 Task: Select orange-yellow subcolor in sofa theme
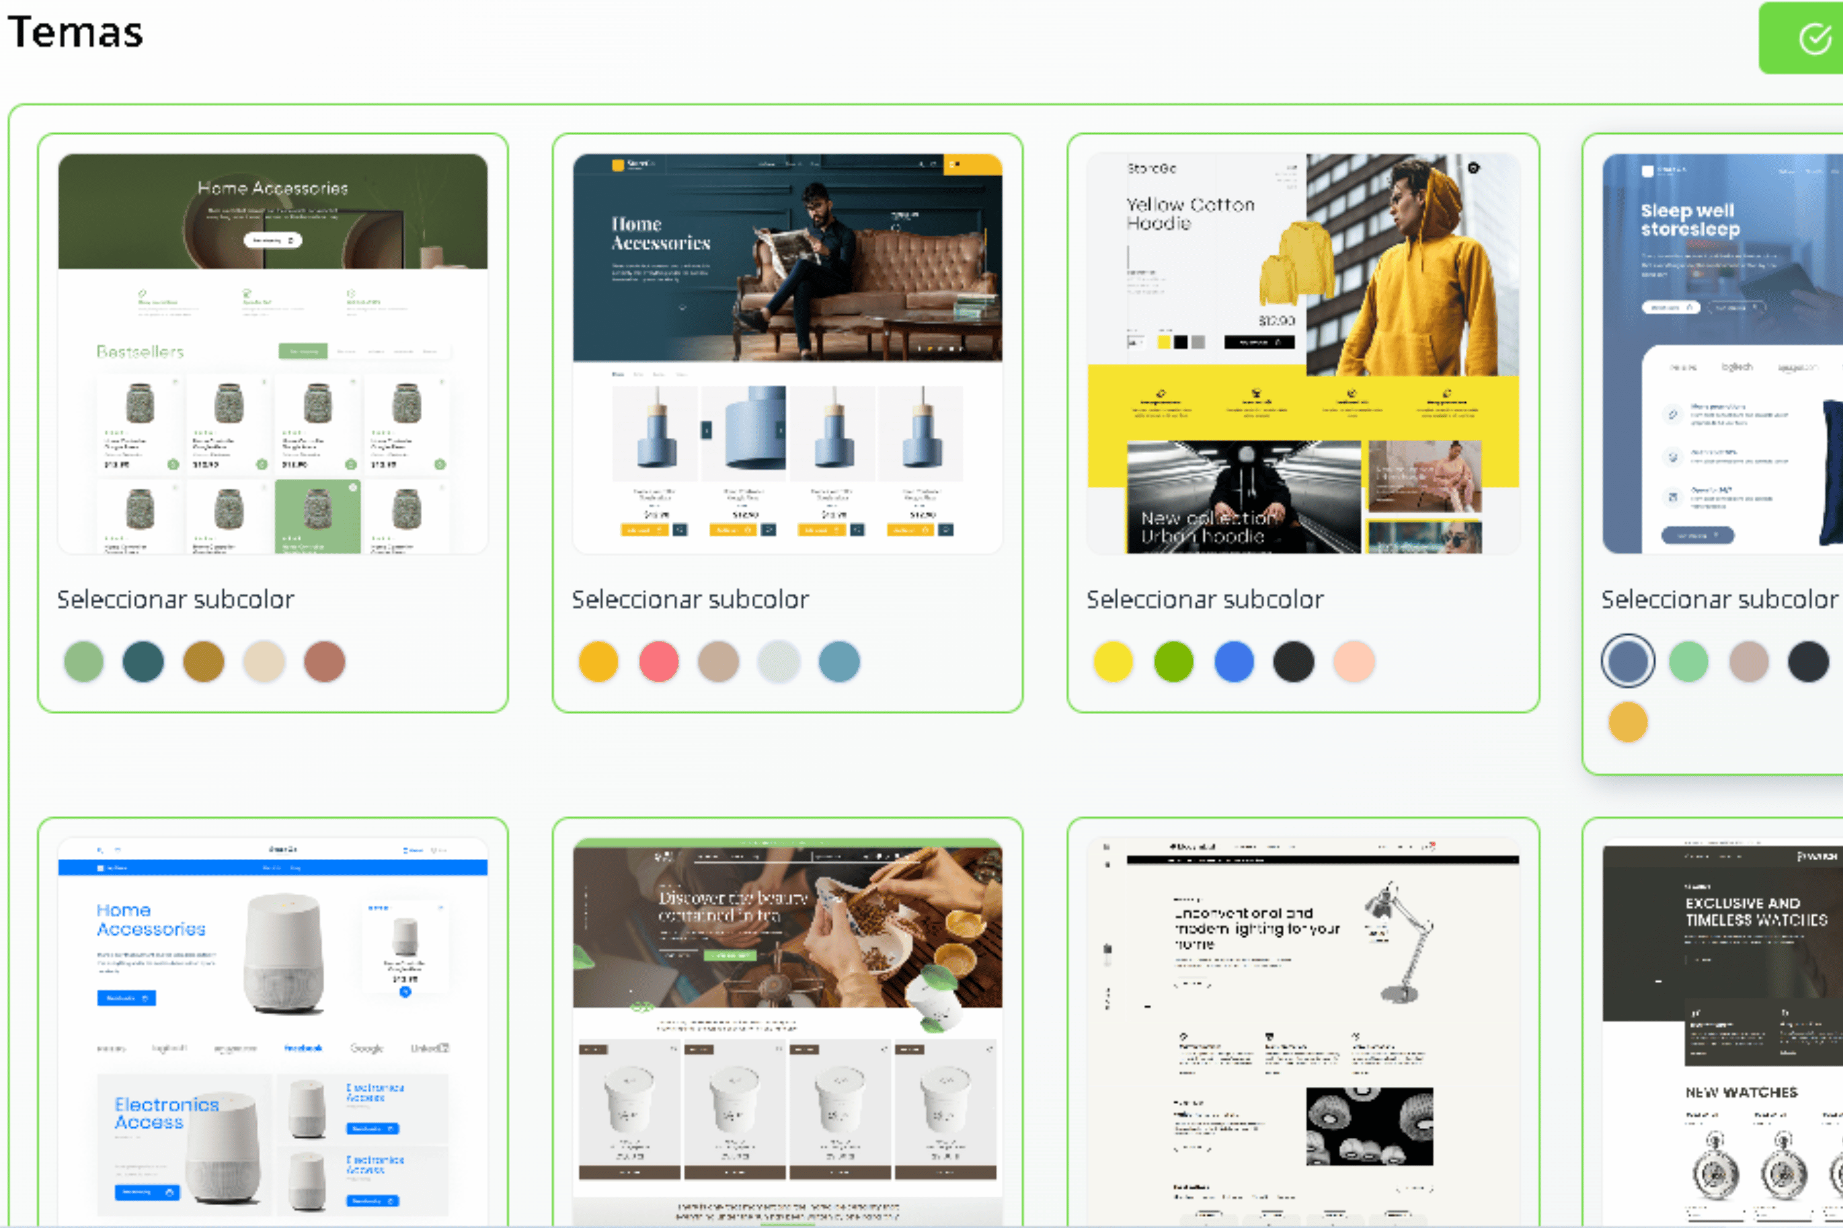pos(598,662)
